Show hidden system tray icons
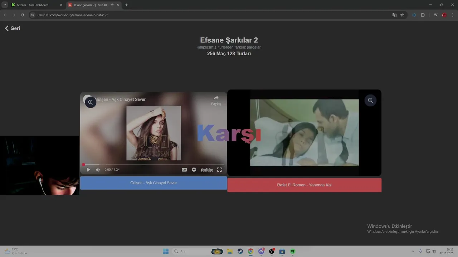Image resolution: width=458 pixels, height=257 pixels. 413,251
